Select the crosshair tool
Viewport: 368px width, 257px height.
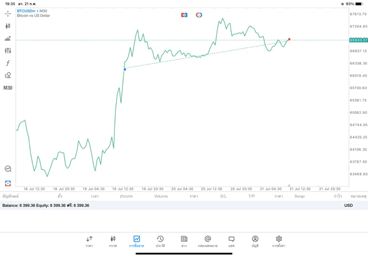8,13
